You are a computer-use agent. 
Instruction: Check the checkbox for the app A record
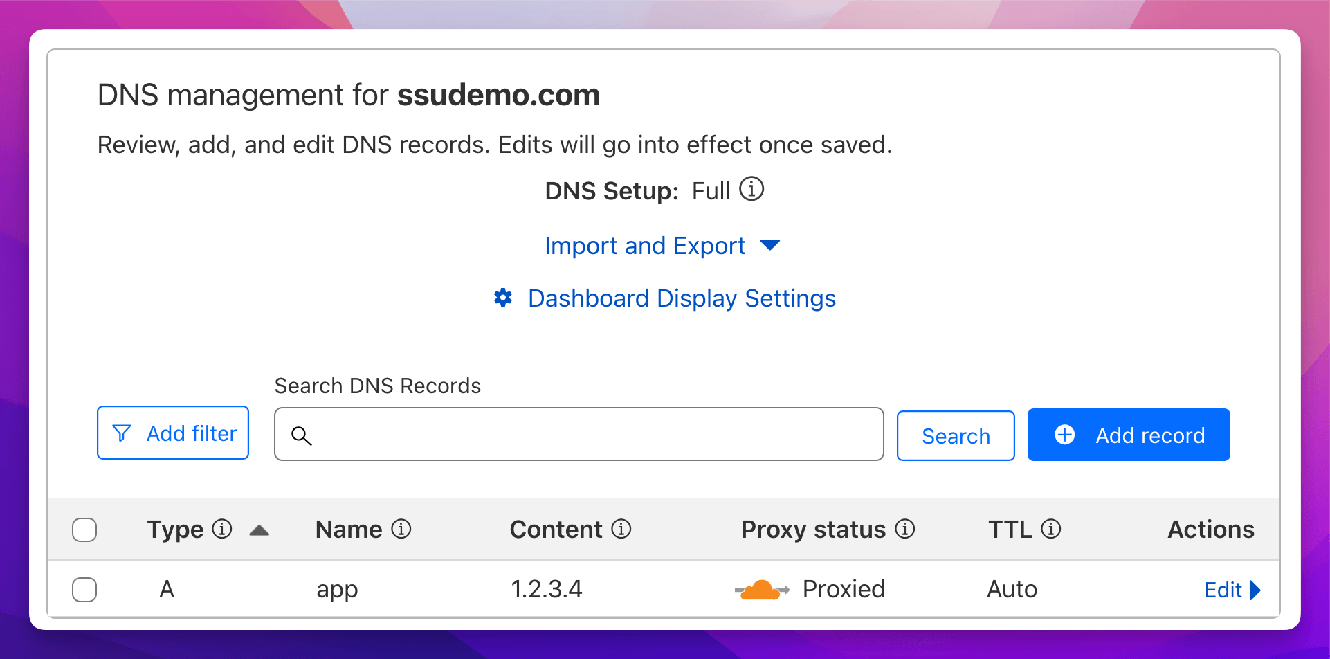point(84,589)
